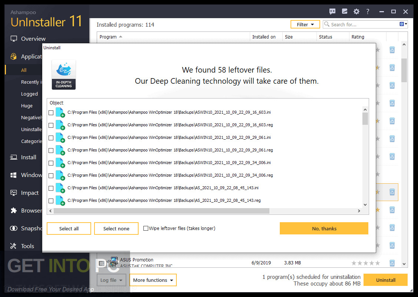Image resolution: width=418 pixels, height=297 pixels.
Task: Set ASUS Promotion star rating
Action: click(x=365, y=263)
